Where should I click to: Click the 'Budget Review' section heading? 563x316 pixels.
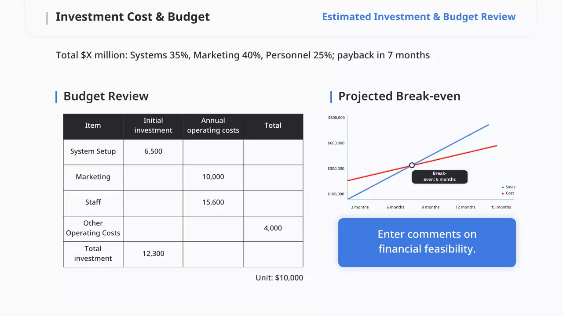106,96
